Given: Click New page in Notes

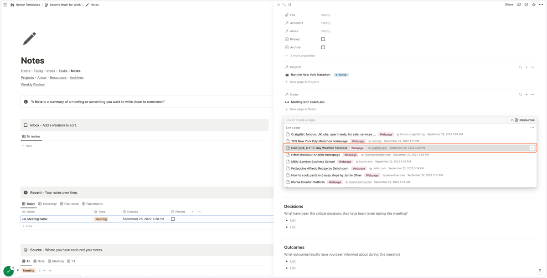Looking at the screenshot, I should click(x=300, y=109).
